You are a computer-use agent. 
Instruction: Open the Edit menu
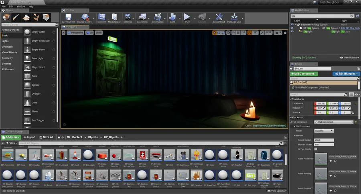11,6
